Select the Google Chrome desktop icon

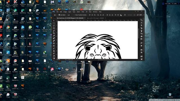[8, 29]
